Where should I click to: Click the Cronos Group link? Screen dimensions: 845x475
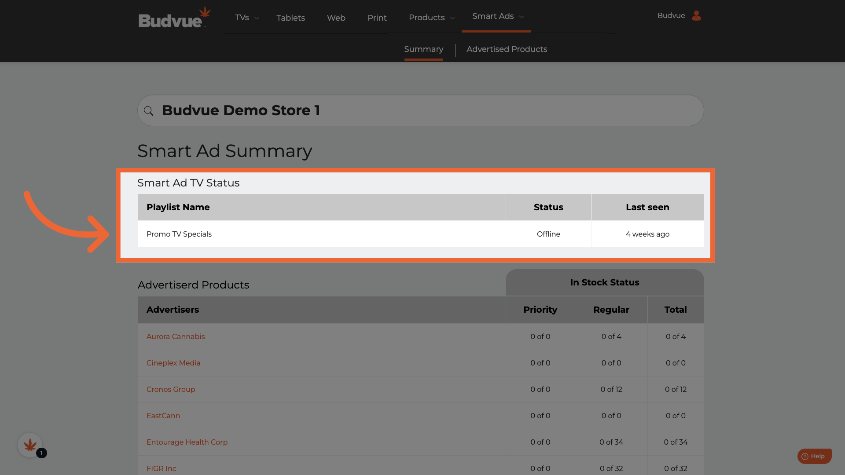[x=171, y=389]
